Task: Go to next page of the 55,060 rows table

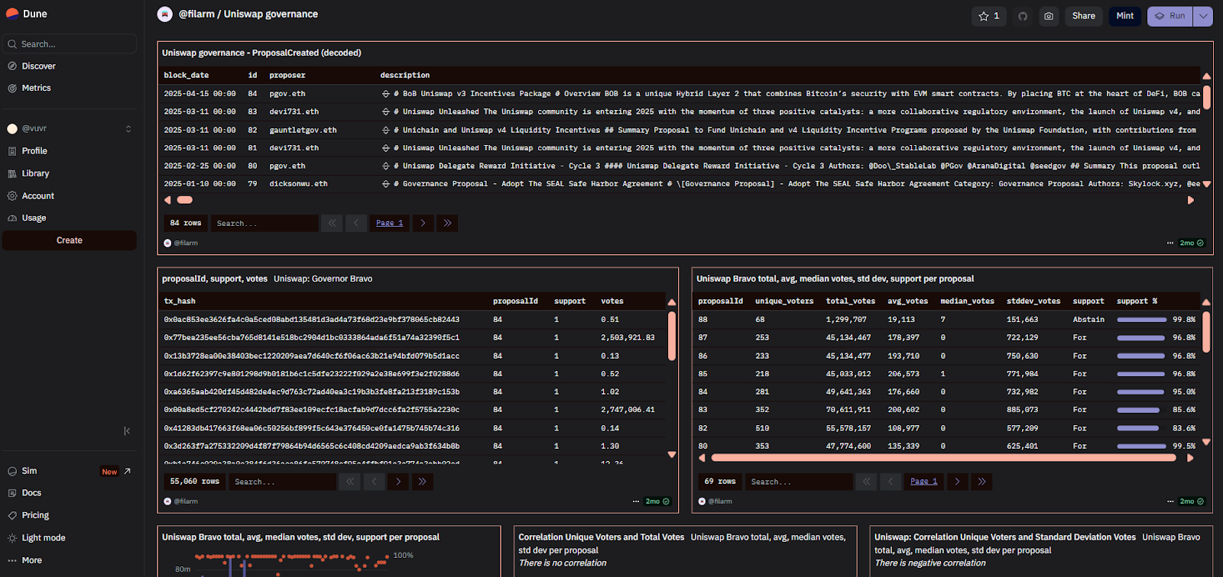Action: pos(398,482)
